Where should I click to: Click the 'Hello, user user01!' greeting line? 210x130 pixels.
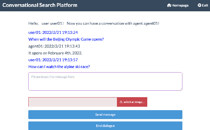click(94, 23)
